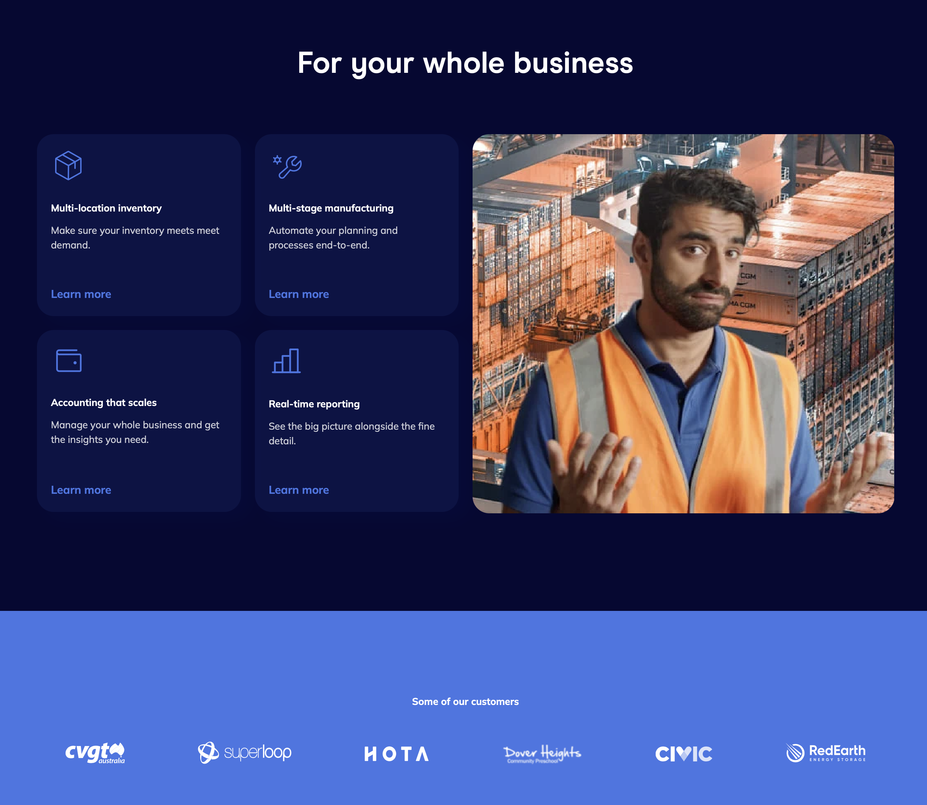Click the HOTA customer logo
This screenshot has height=805, width=927.
(x=397, y=754)
